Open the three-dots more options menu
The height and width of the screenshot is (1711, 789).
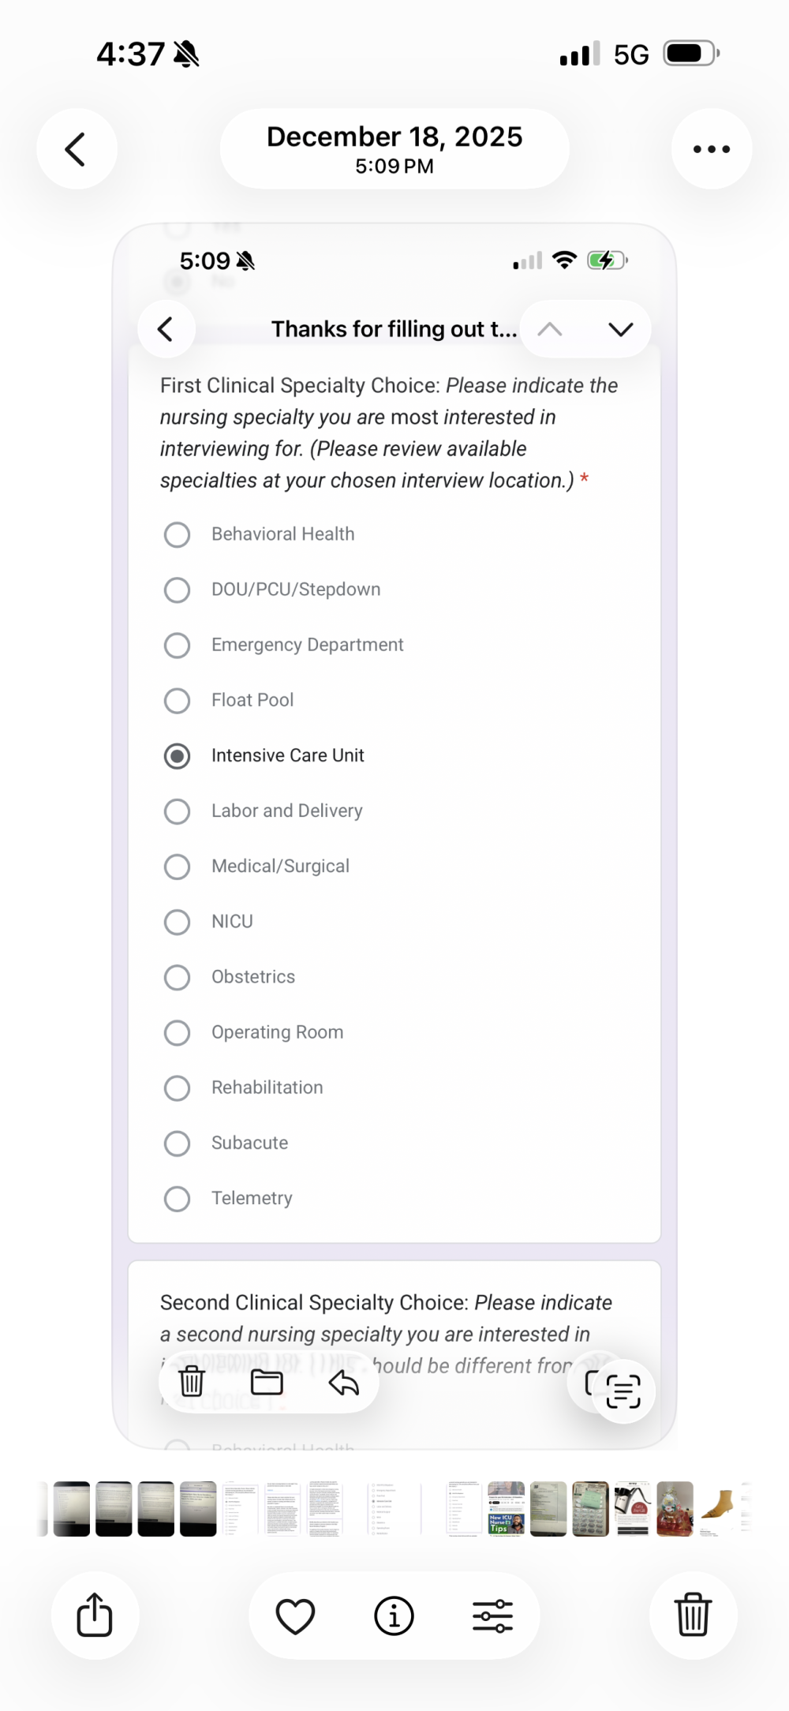pyautogui.click(x=711, y=149)
